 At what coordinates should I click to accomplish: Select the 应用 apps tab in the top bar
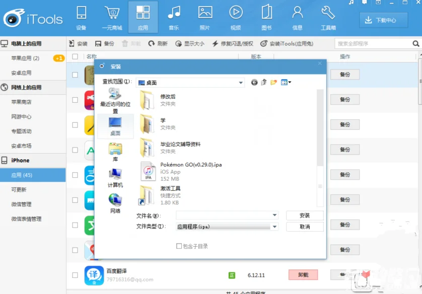143,17
